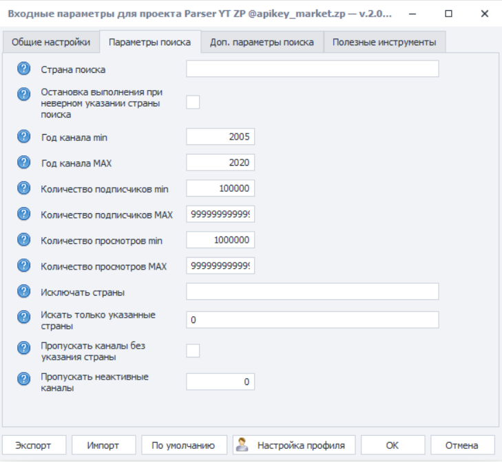Confirm settings with OK button
Viewport: 502px width, 462px height.
(392, 445)
